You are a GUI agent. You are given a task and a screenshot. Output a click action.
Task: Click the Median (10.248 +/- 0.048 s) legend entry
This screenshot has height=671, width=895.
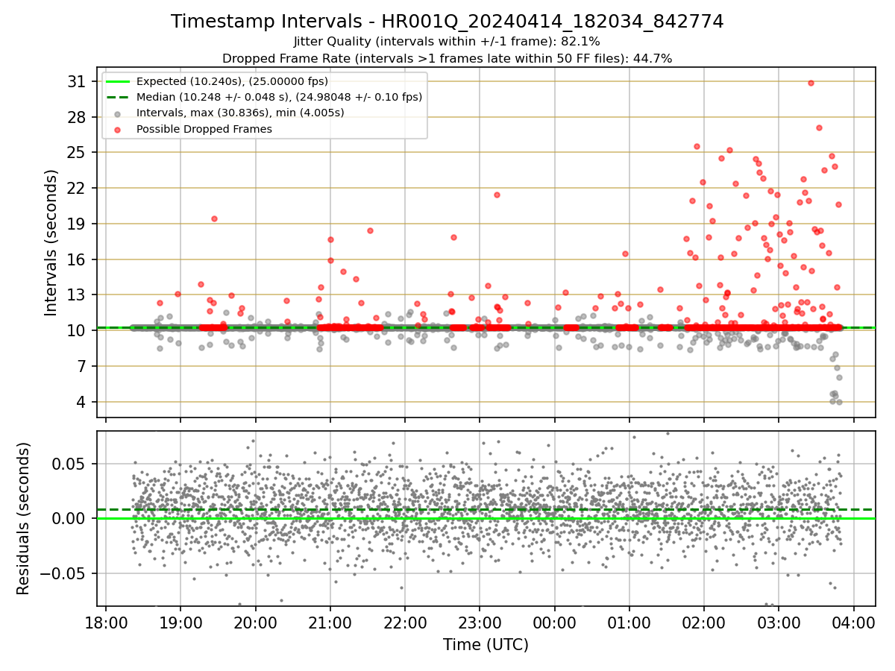coord(279,97)
